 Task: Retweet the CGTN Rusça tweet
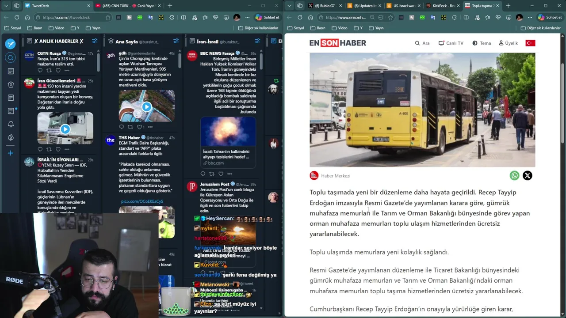tap(49, 70)
